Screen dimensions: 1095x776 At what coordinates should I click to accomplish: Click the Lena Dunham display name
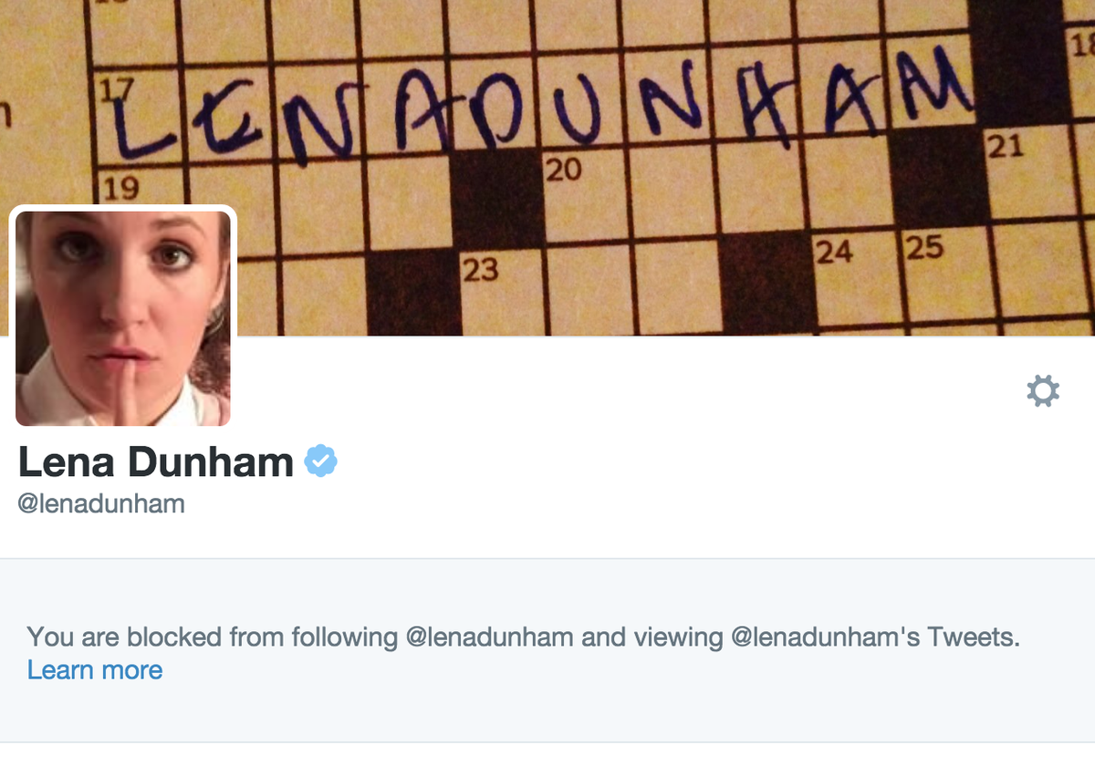coord(156,462)
